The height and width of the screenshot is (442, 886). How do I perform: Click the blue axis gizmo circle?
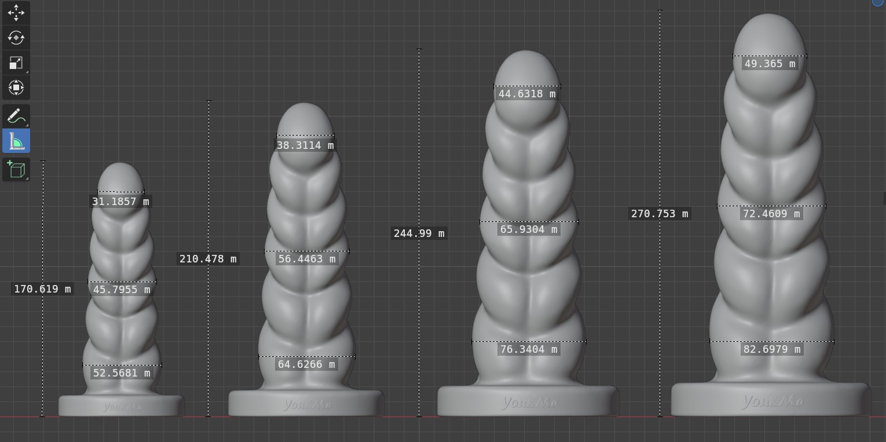point(878,2)
